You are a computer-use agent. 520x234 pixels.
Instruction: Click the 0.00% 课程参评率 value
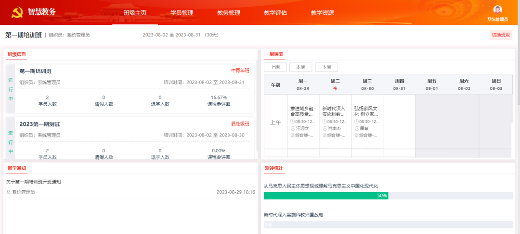tap(219, 150)
